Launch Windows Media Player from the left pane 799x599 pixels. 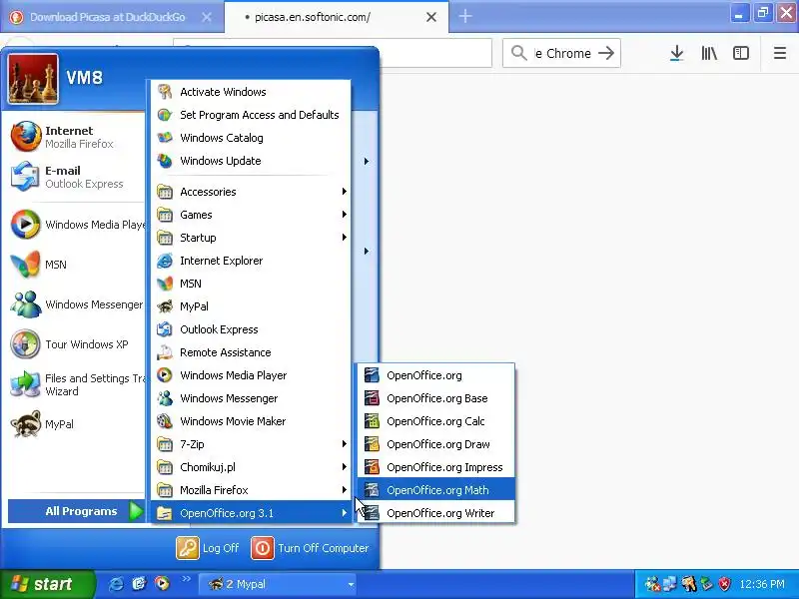[77, 224]
